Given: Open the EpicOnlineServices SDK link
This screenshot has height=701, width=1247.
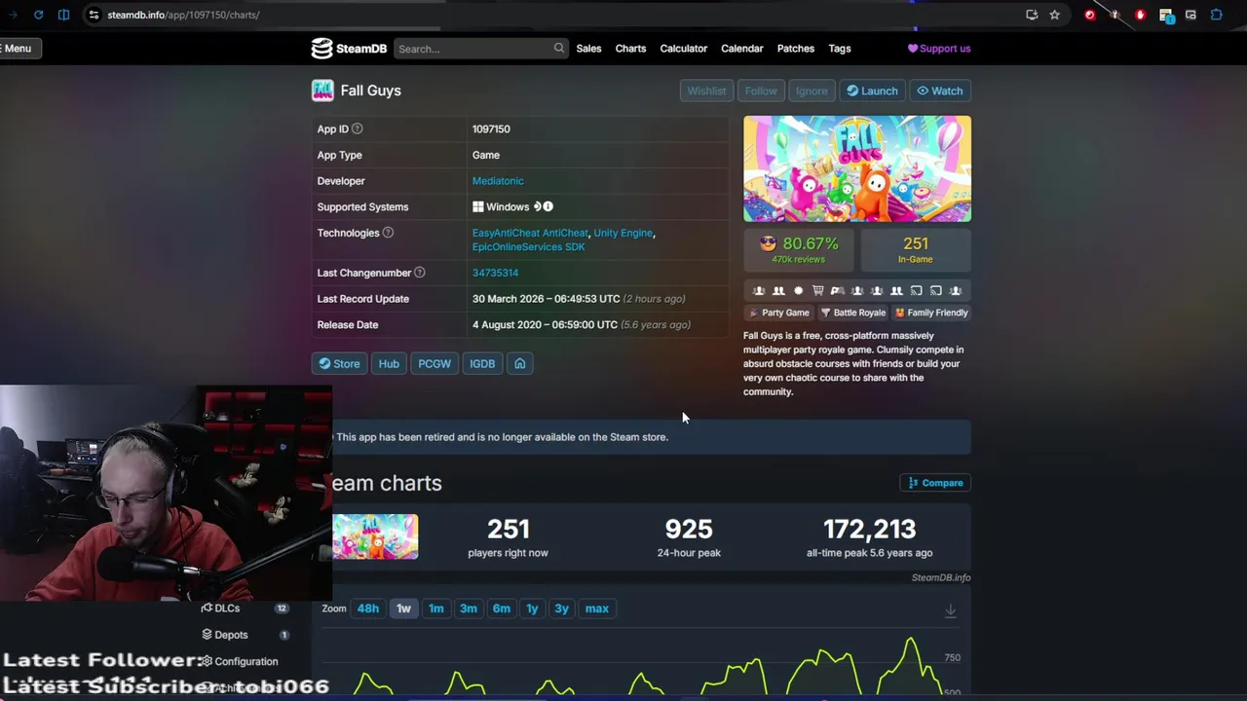Looking at the screenshot, I should (528, 246).
